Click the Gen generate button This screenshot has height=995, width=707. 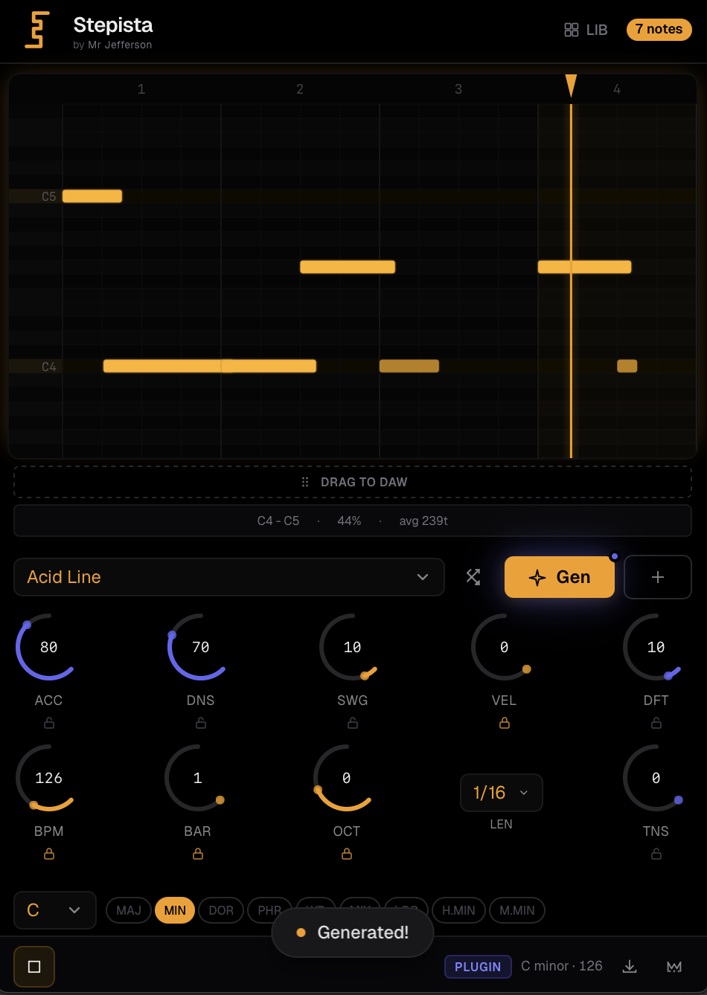(x=560, y=577)
